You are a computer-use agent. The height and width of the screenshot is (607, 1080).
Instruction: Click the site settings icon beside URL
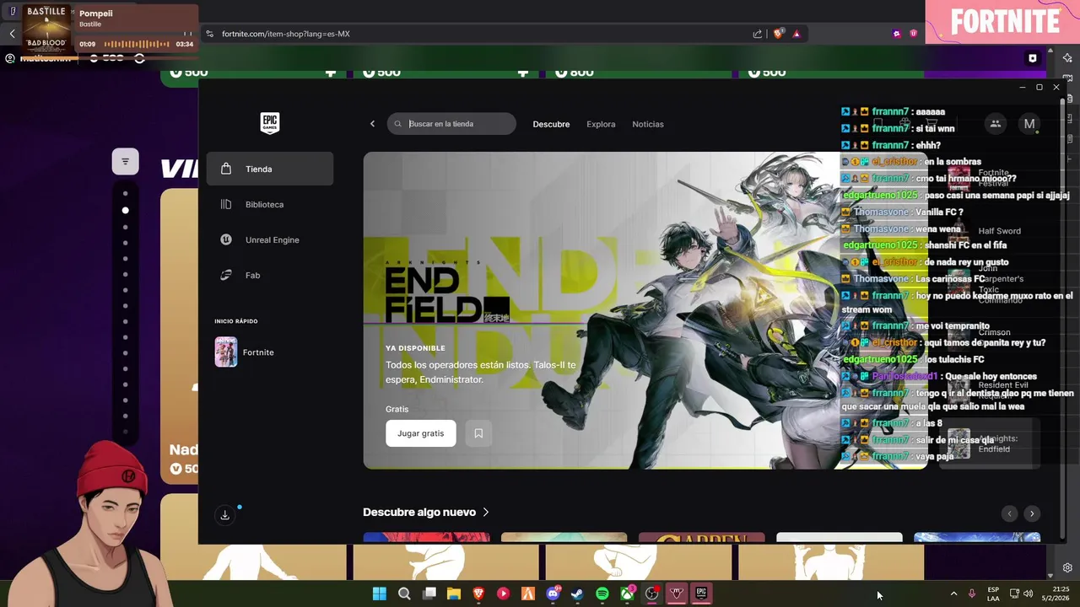(x=210, y=34)
